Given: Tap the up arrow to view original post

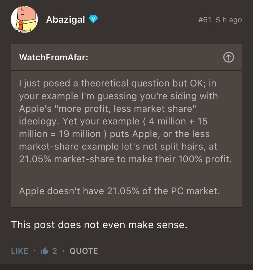Looking at the screenshot, I should tap(228, 57).
